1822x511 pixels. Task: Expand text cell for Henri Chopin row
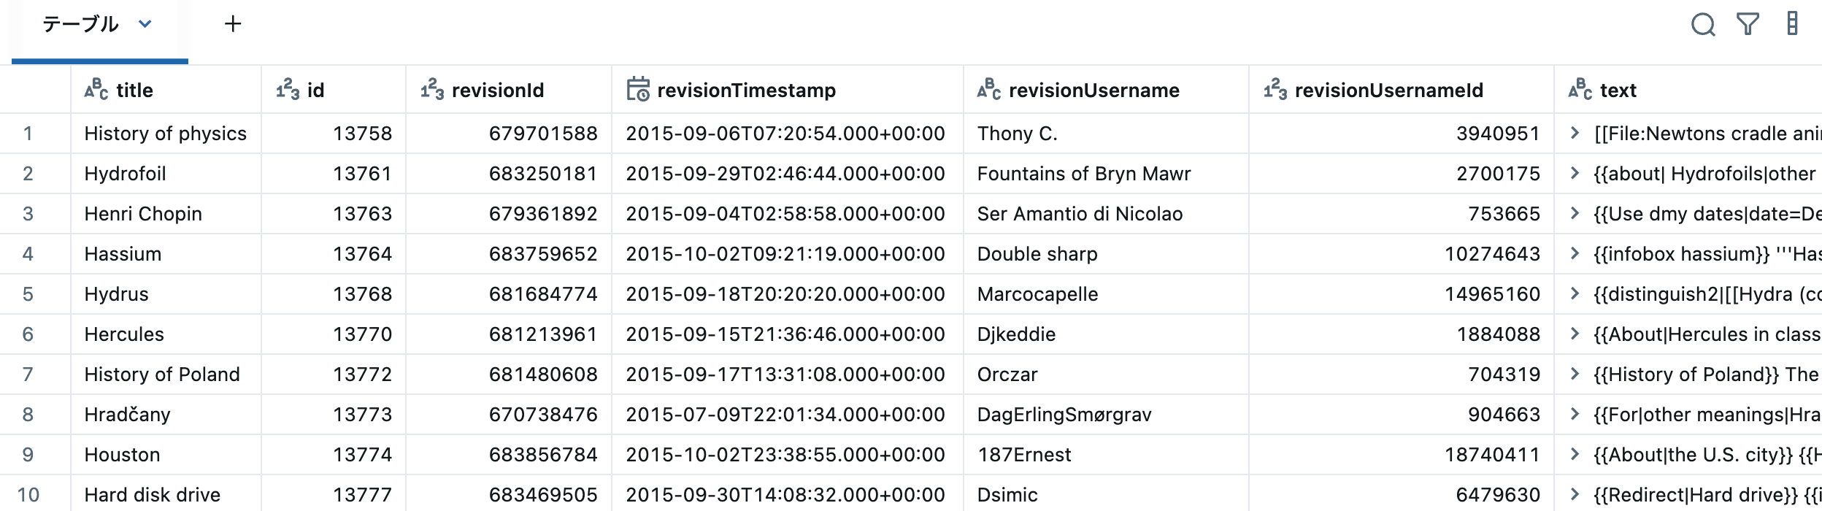tap(1575, 213)
